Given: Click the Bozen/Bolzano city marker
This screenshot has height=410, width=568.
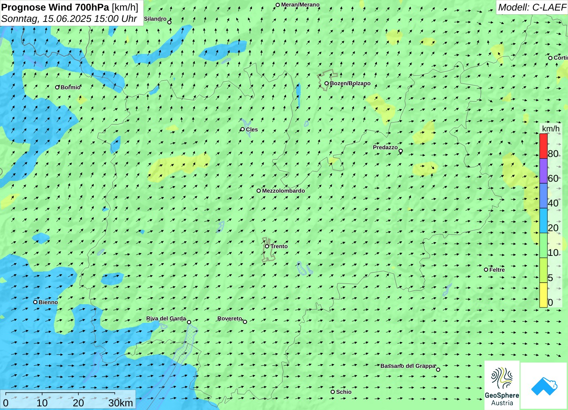Looking at the screenshot, I should click(327, 83).
